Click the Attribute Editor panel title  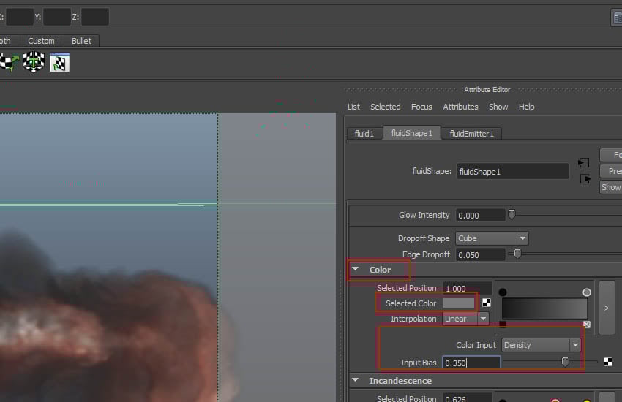click(x=487, y=89)
